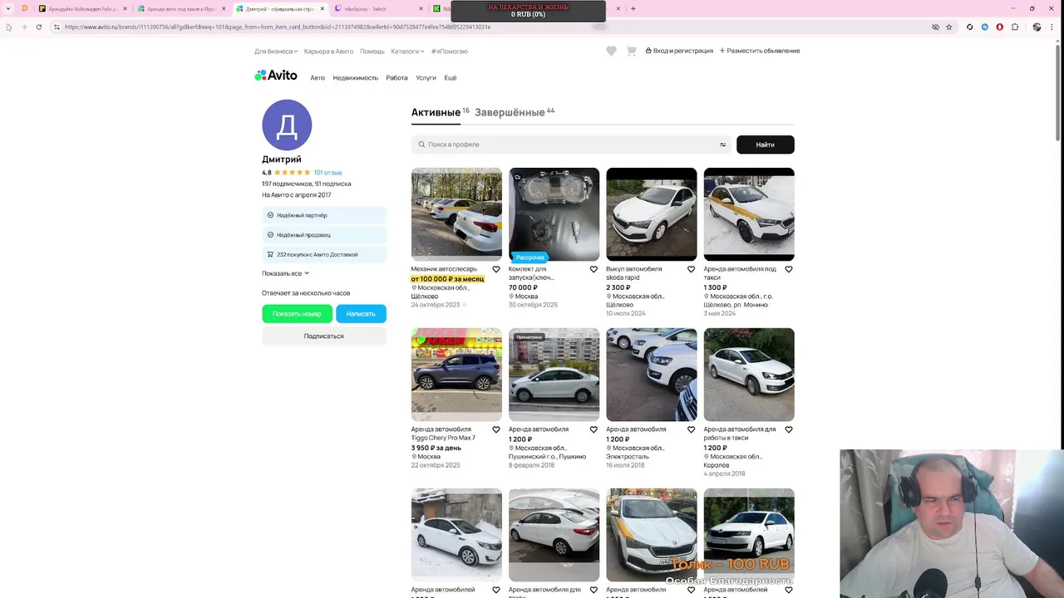The height and width of the screenshot is (598, 1064).
Task: Favorite the Механик автослесарь listing
Action: pos(496,269)
